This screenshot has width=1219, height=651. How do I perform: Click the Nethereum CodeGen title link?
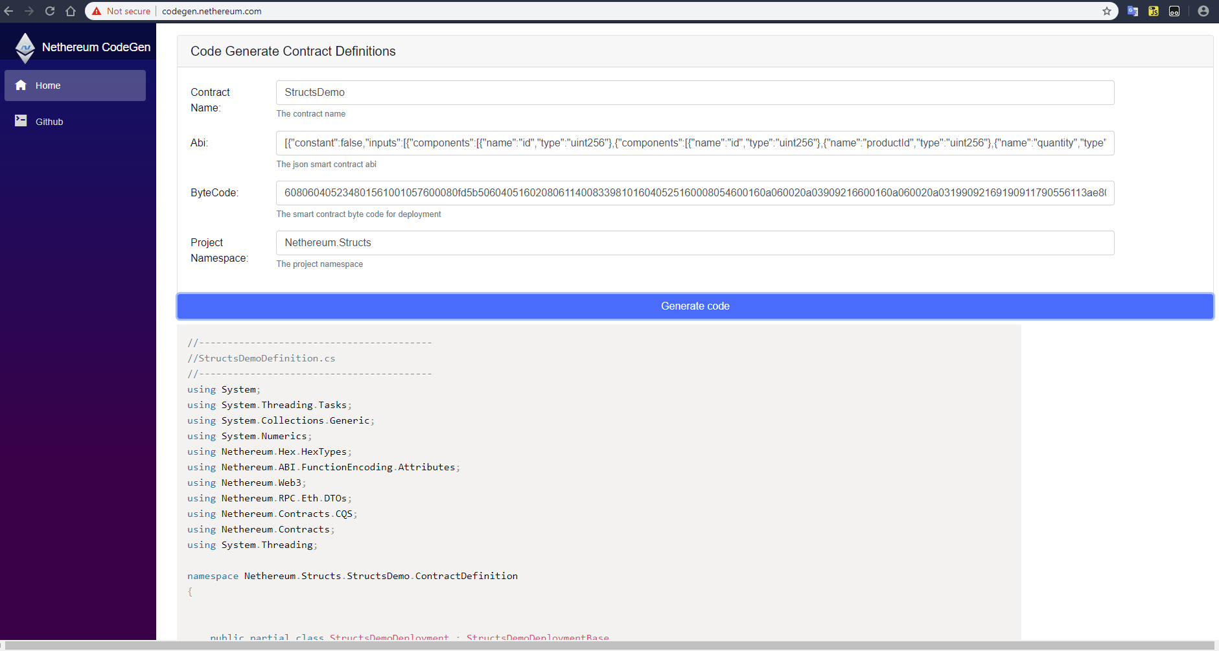[96, 47]
